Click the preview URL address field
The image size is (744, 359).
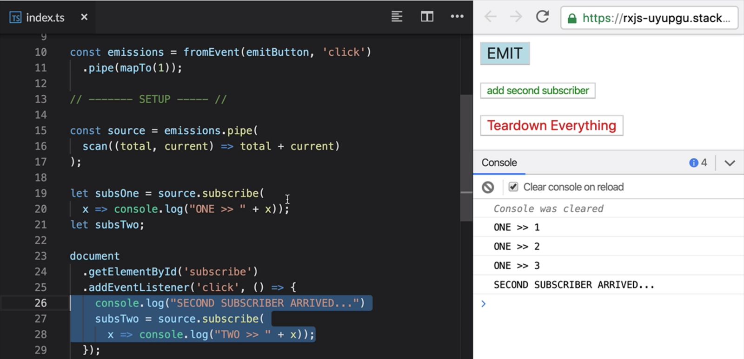pyautogui.click(x=649, y=18)
